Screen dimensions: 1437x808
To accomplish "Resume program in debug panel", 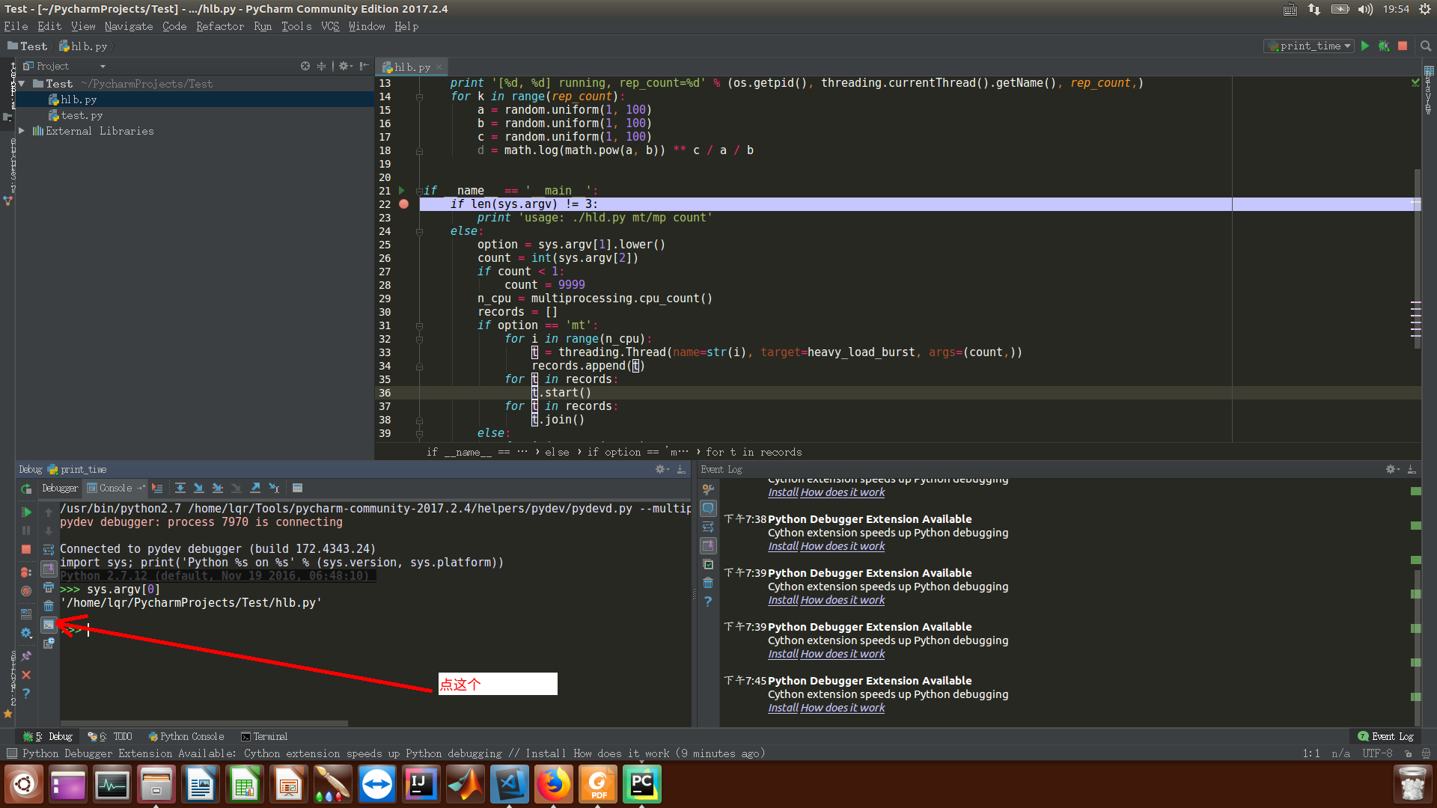I will (x=26, y=512).
